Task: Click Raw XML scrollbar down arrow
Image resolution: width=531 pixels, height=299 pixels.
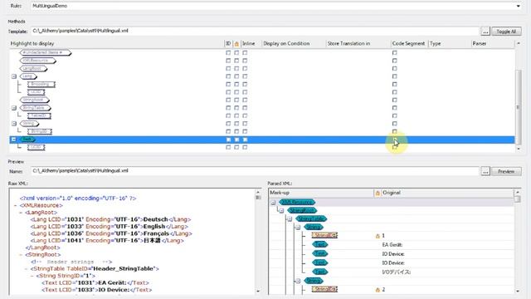Action: coord(258,291)
